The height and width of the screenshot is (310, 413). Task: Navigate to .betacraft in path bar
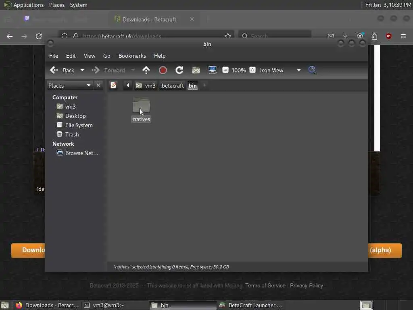click(172, 86)
